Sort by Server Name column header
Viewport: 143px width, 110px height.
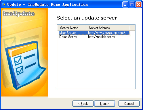click(72, 28)
